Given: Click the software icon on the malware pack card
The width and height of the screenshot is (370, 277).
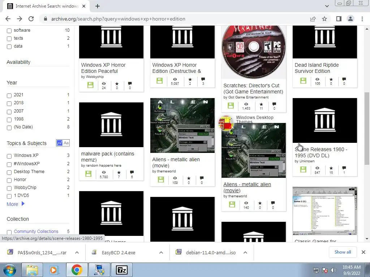Looking at the screenshot, I should [x=89, y=174].
